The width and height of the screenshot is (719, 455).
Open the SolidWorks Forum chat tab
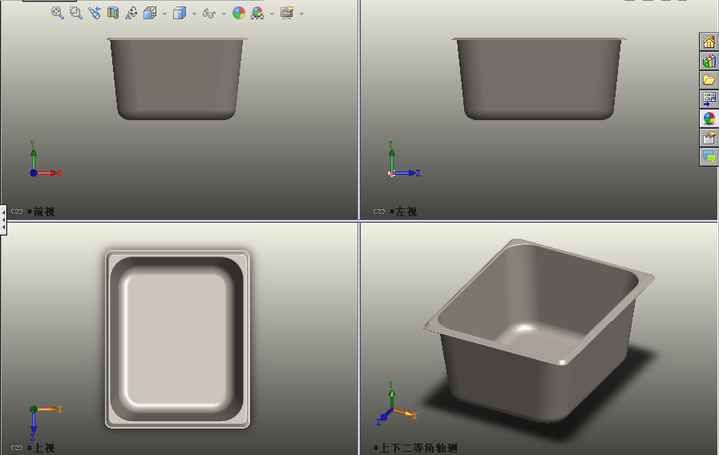click(x=709, y=157)
